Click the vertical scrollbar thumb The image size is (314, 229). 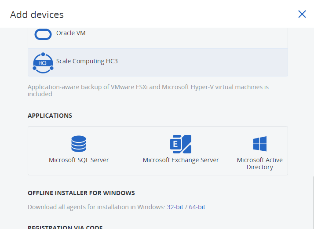pos(313,203)
